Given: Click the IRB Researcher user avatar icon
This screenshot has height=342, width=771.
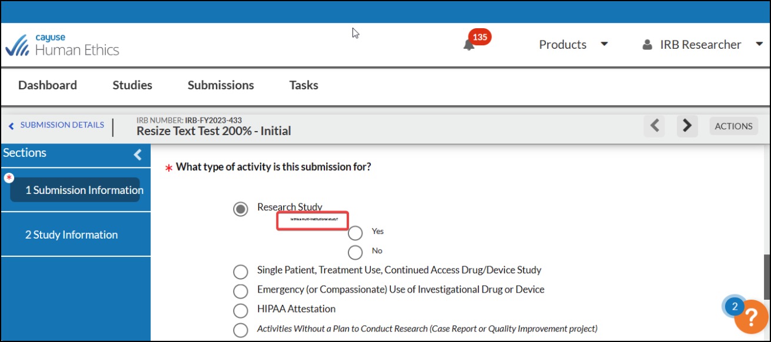Looking at the screenshot, I should 647,45.
